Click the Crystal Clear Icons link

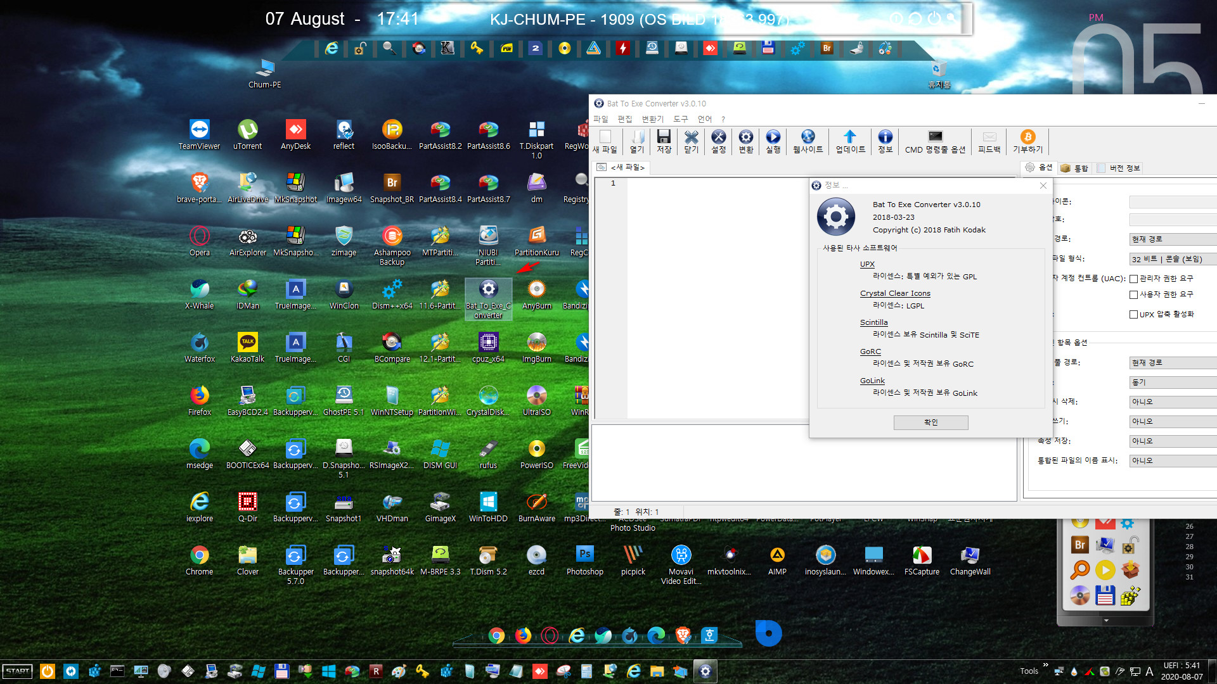click(895, 293)
